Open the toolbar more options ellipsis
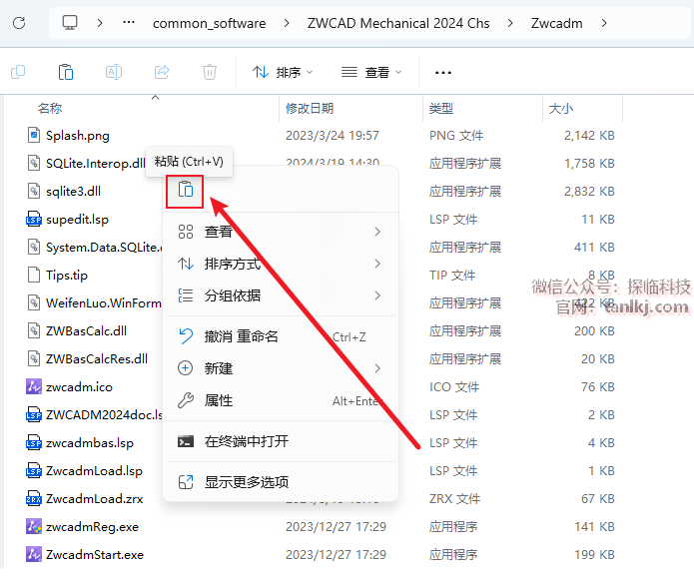 (443, 73)
